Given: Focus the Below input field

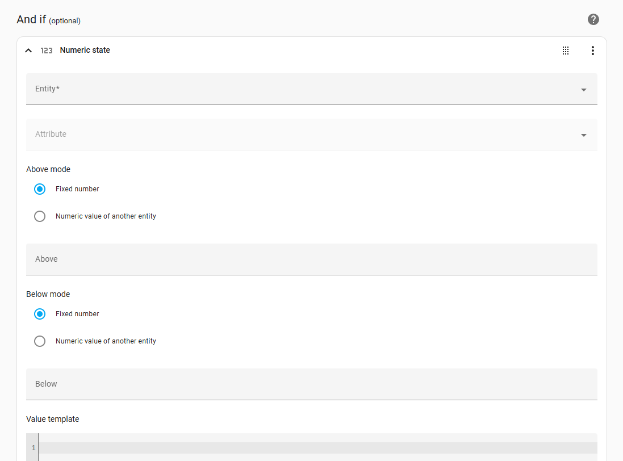Looking at the screenshot, I should (311, 384).
